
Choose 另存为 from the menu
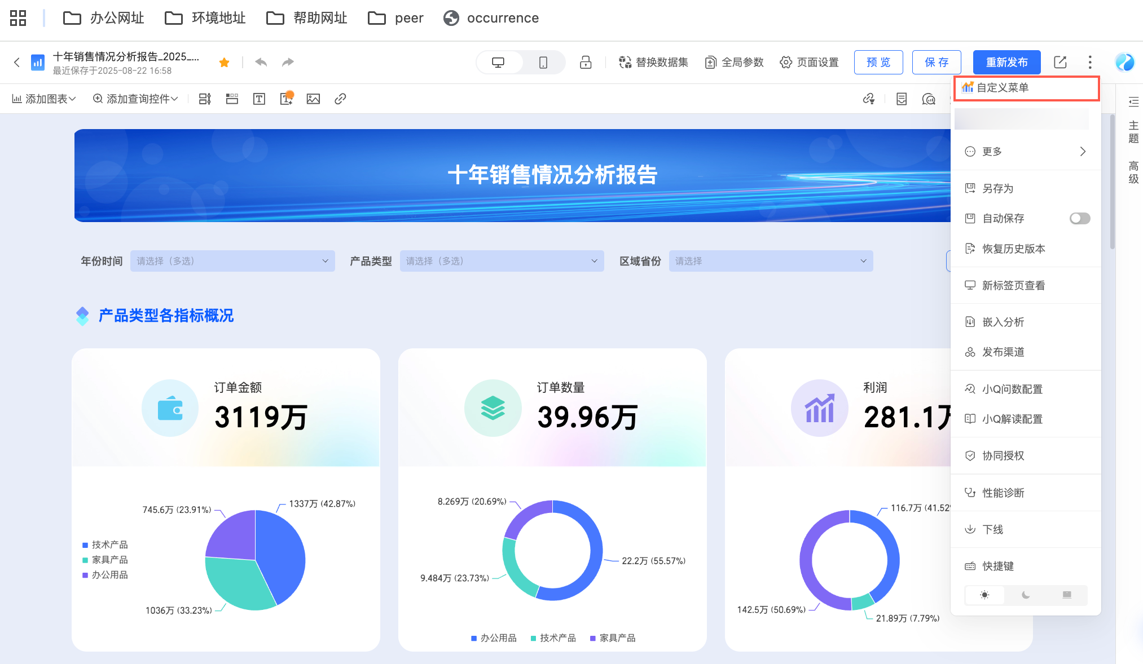click(997, 188)
